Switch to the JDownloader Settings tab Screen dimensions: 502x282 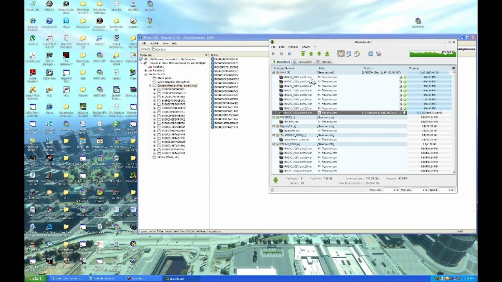(324, 62)
